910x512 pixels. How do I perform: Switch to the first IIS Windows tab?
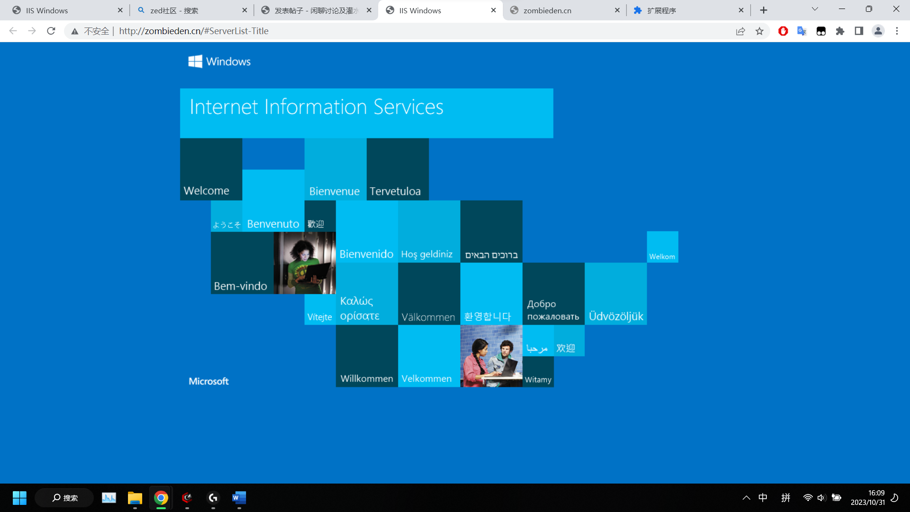(x=64, y=10)
